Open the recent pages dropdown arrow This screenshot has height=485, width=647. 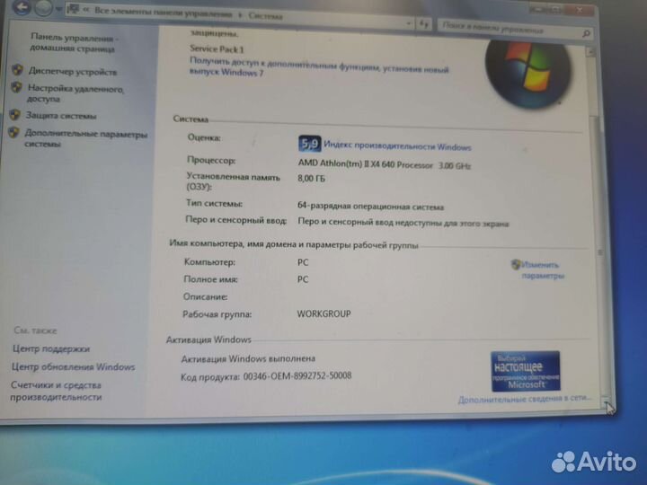pos(58,9)
